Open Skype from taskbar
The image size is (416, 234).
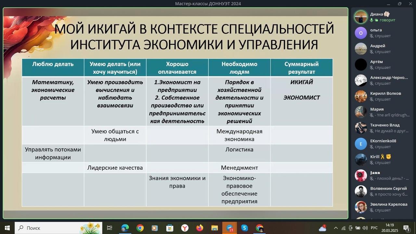pyautogui.click(x=245, y=228)
